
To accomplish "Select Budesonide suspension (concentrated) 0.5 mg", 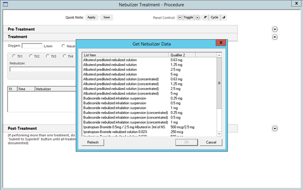I will [x=149, y=117].
